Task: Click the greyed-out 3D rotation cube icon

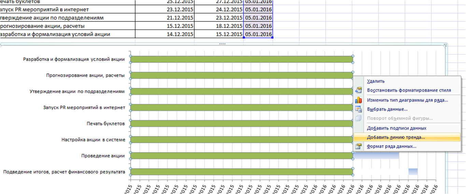Action: click(x=358, y=119)
